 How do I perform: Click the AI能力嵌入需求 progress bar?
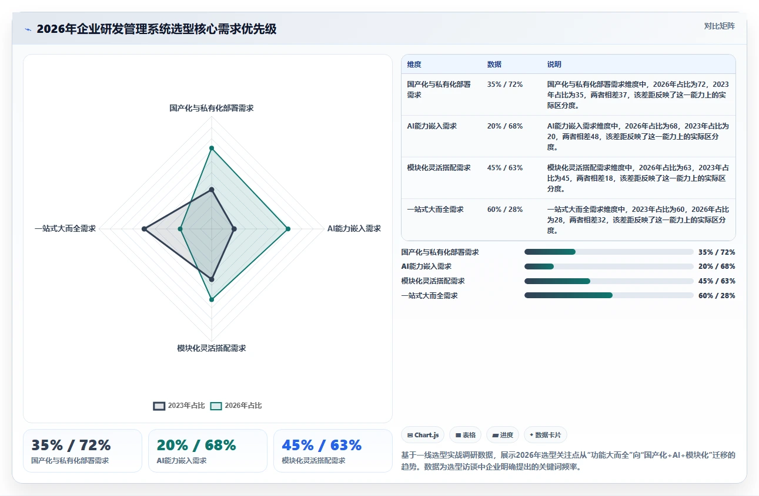pos(609,266)
